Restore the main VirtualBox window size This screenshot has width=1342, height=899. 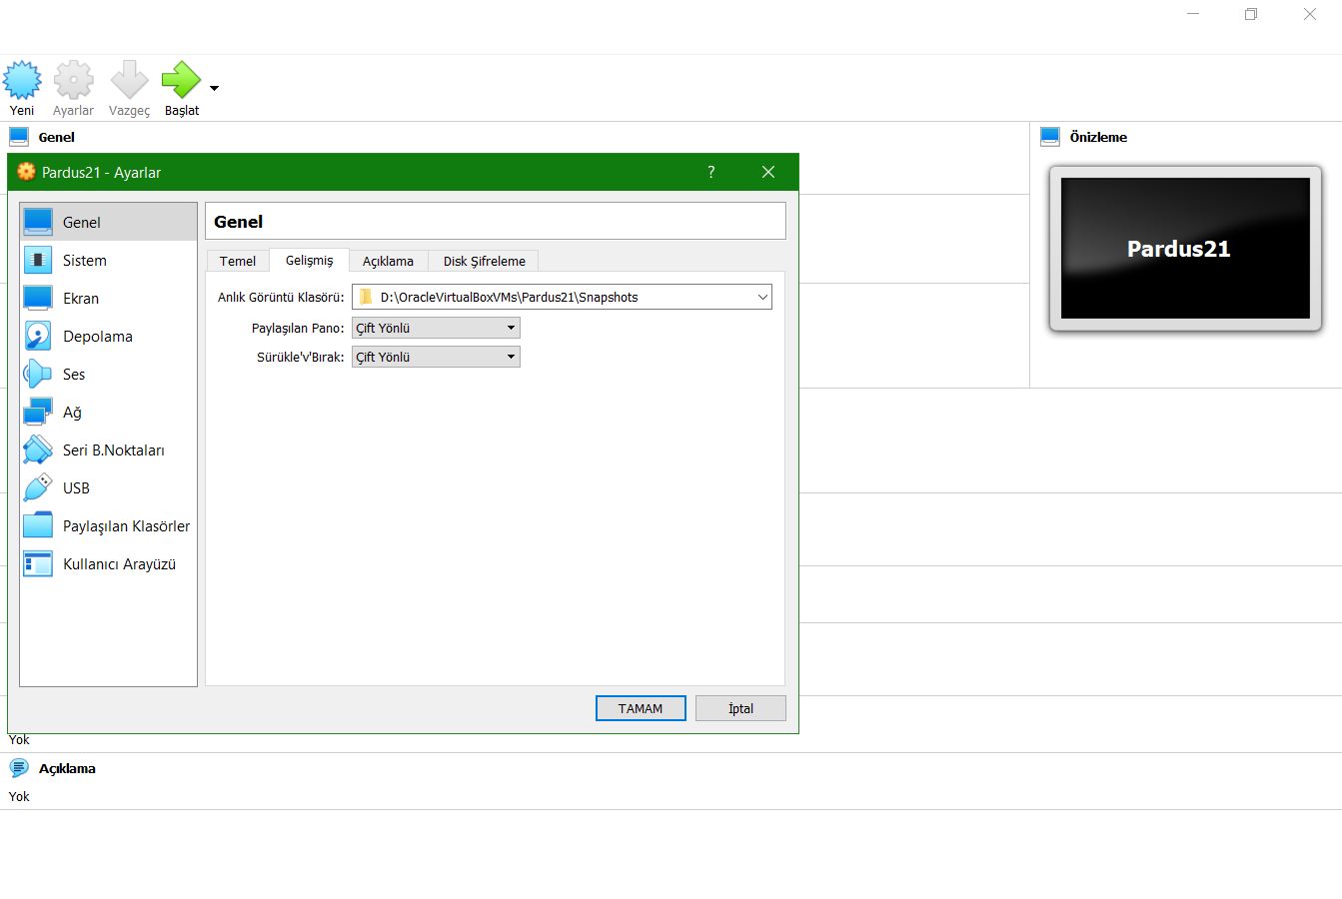coord(1251,14)
